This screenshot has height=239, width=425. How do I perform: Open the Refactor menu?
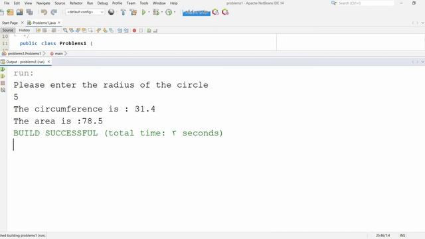(76, 3)
